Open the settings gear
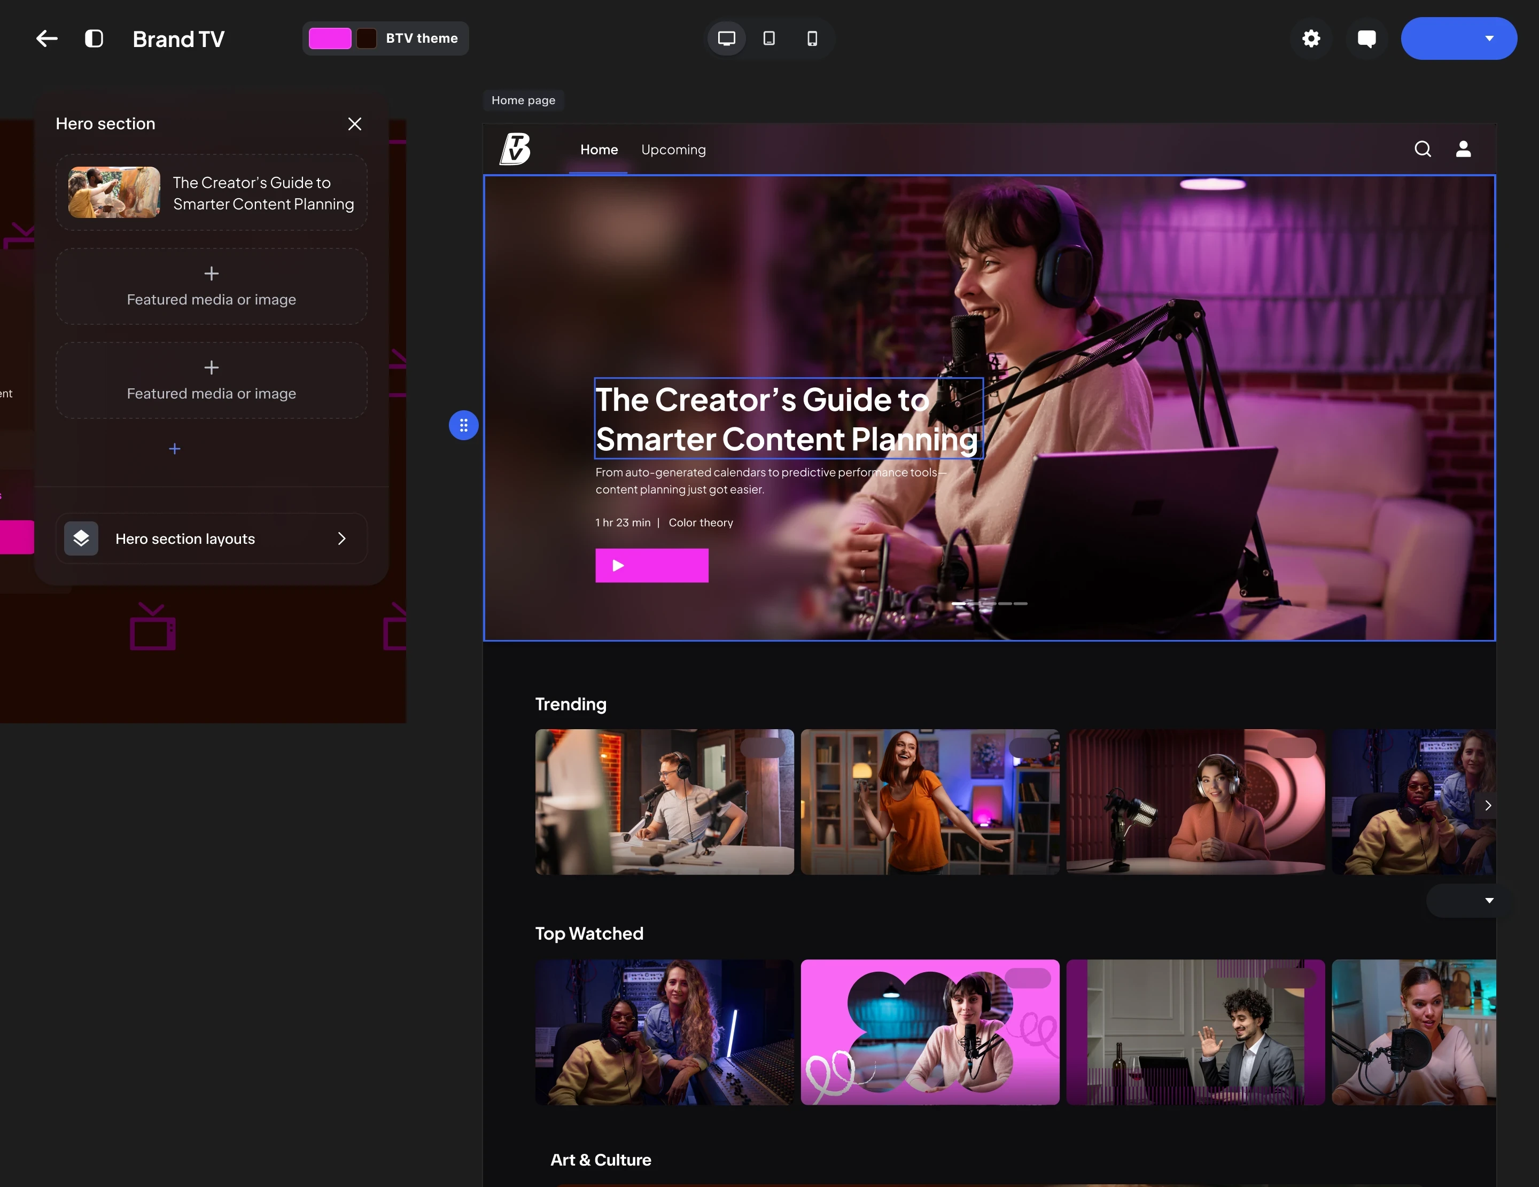1539x1187 pixels. [x=1311, y=39]
